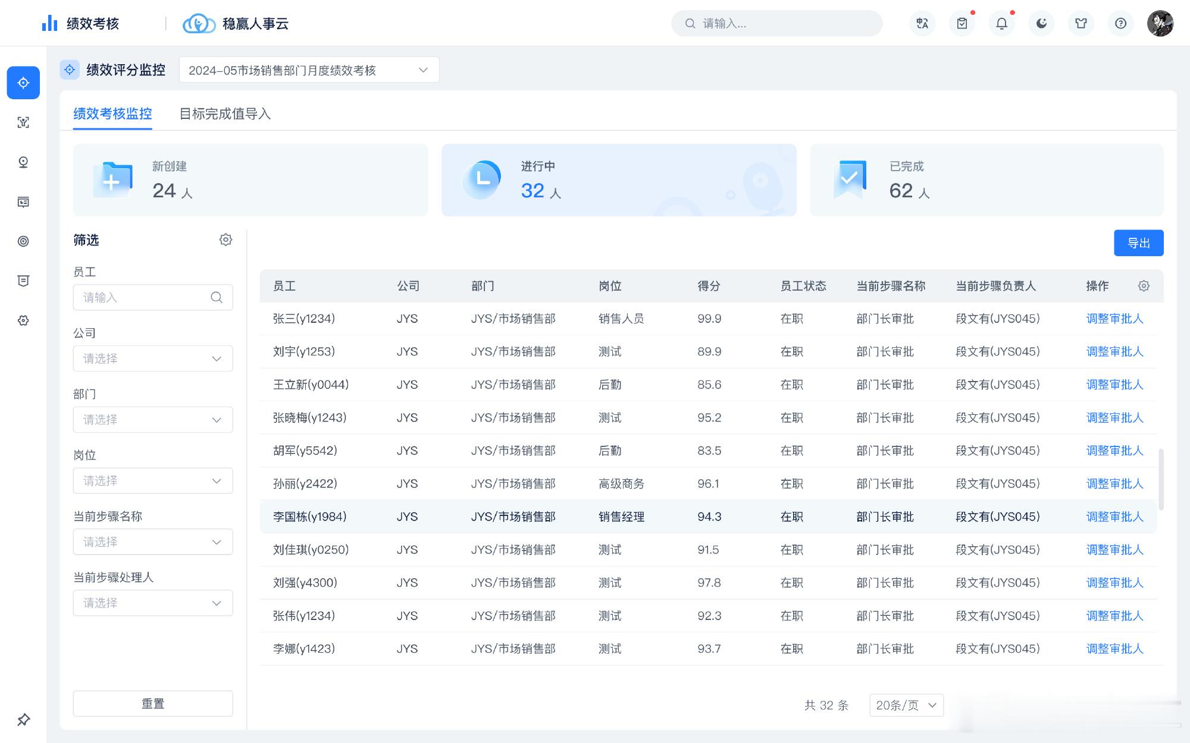Image resolution: width=1190 pixels, height=743 pixels.
Task: Open table column settings gear in 操作 header
Action: 1144,286
